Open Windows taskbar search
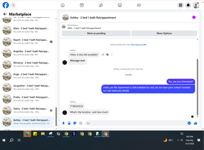Viewport: 204px width, 150px height. pos(11,140)
